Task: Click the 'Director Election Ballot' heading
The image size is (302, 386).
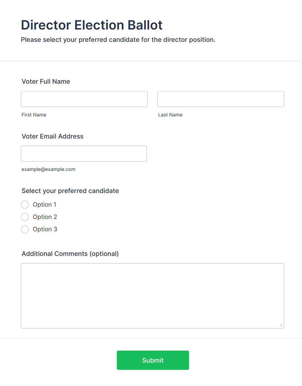Action: 92,25
